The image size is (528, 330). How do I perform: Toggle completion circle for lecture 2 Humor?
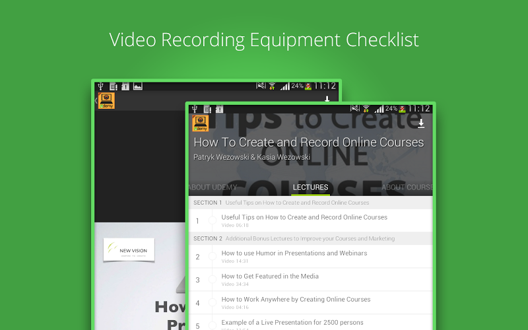213,256
